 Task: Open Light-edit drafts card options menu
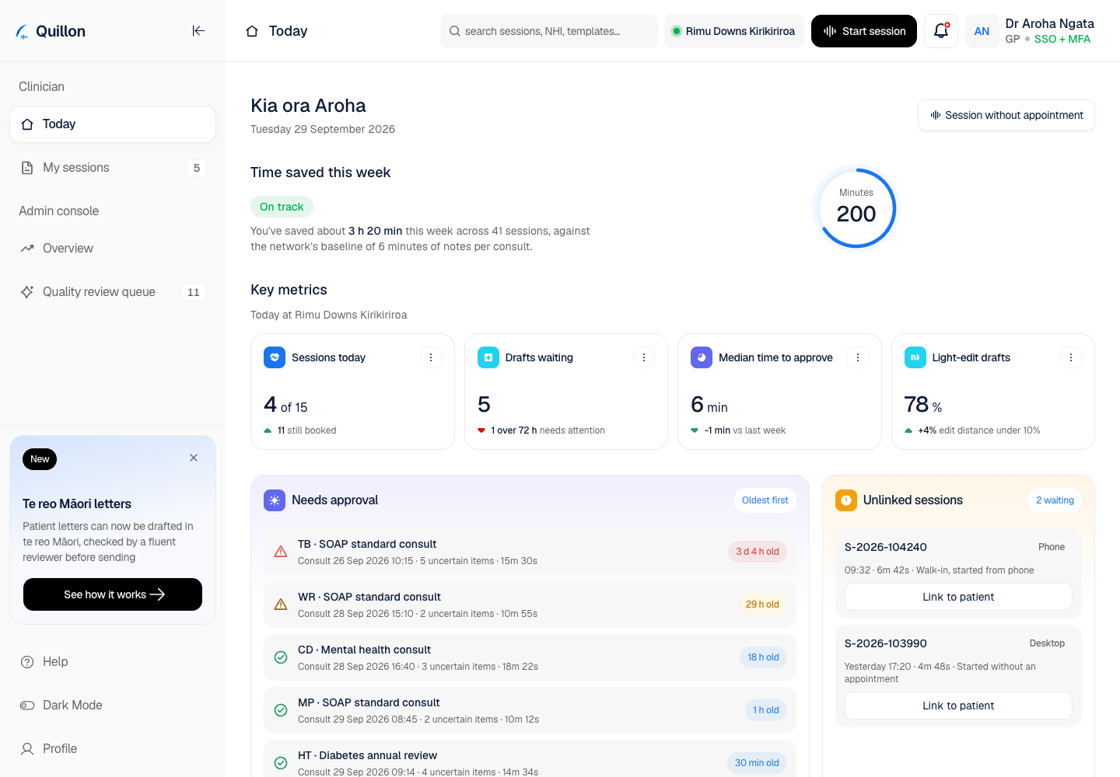(x=1071, y=357)
